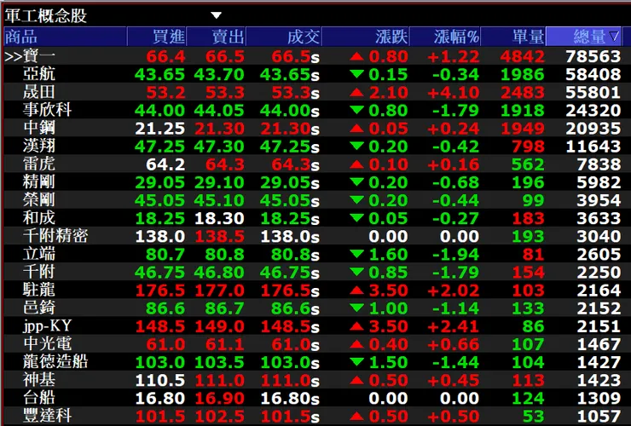This screenshot has width=631, height=426.
Task: Click 雷虎 bid price 64.2
Action: click(x=165, y=164)
